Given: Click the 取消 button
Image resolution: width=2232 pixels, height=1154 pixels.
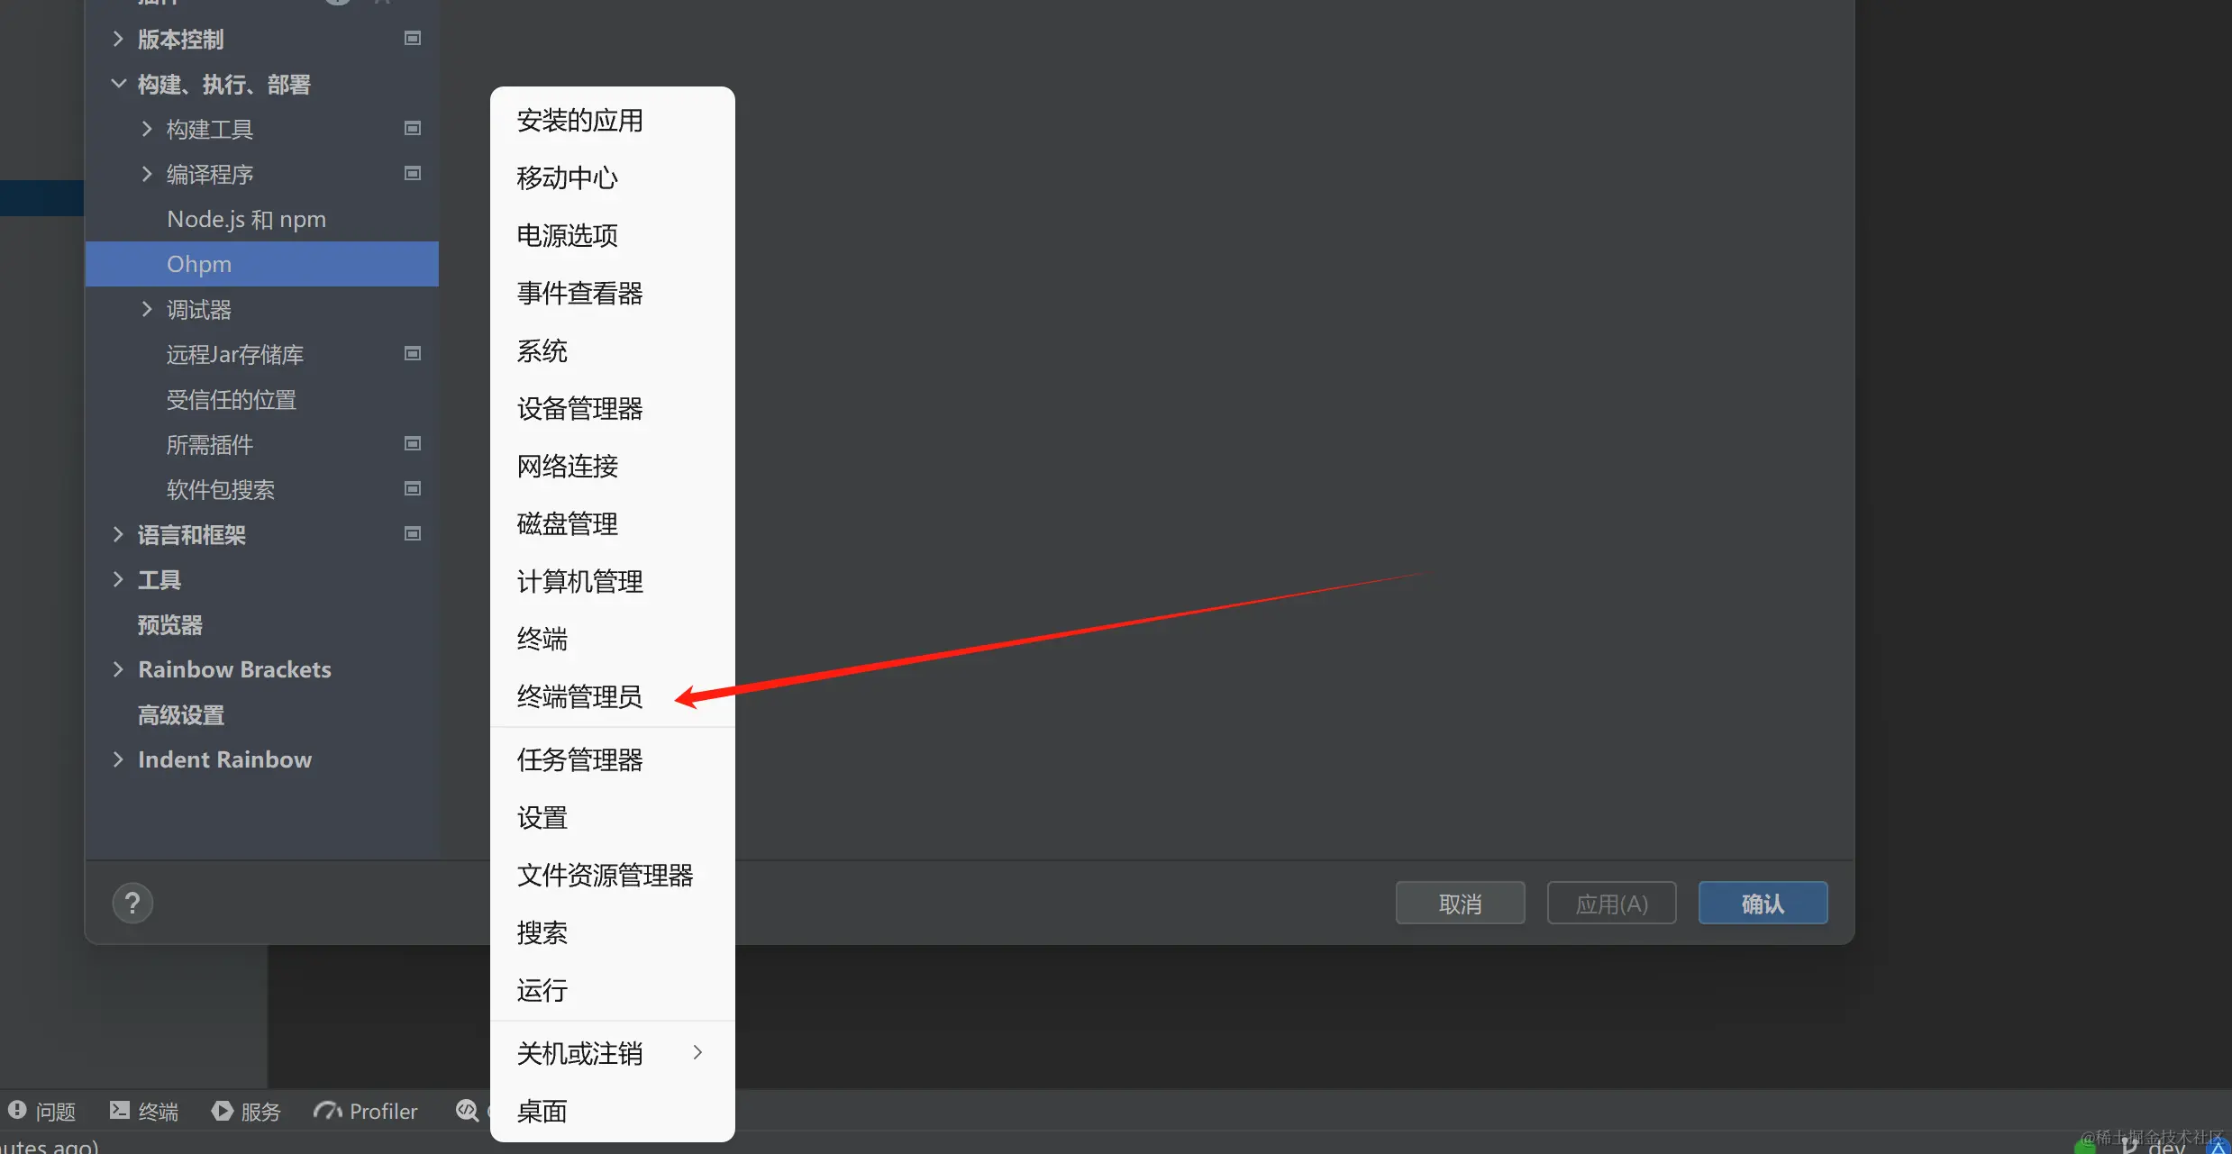Looking at the screenshot, I should pos(1460,903).
